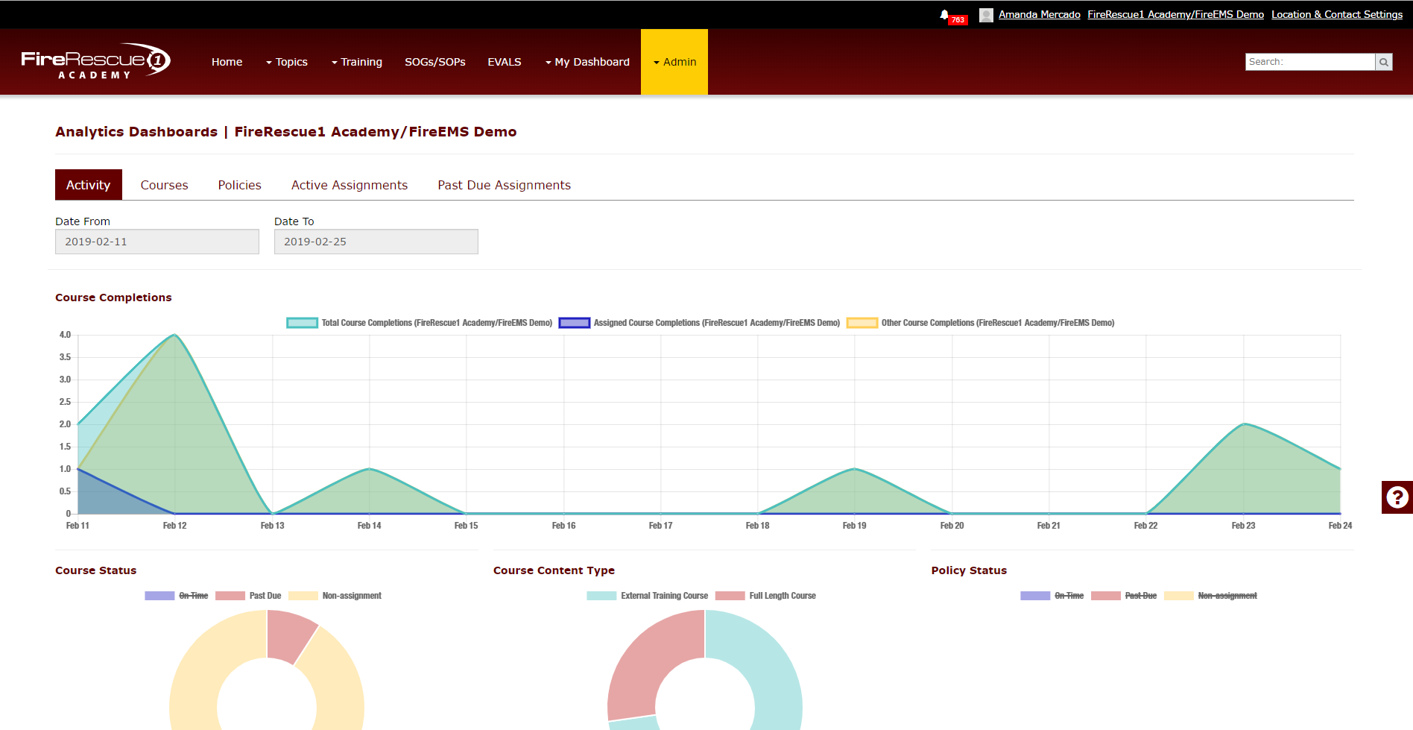The width and height of the screenshot is (1413, 730).
Task: Expand the My Dashboard dropdown menu
Action: coord(587,62)
